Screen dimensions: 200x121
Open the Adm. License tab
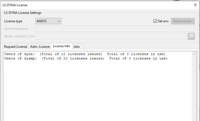point(40,47)
